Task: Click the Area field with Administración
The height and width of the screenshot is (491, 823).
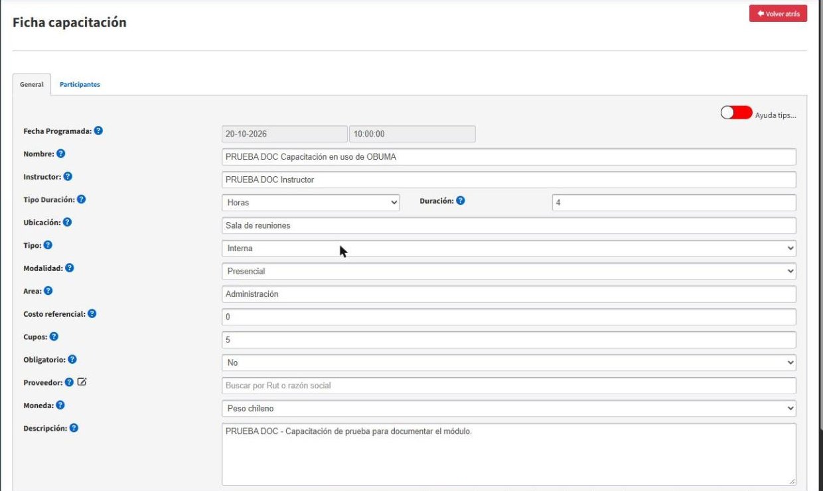Action: point(508,294)
